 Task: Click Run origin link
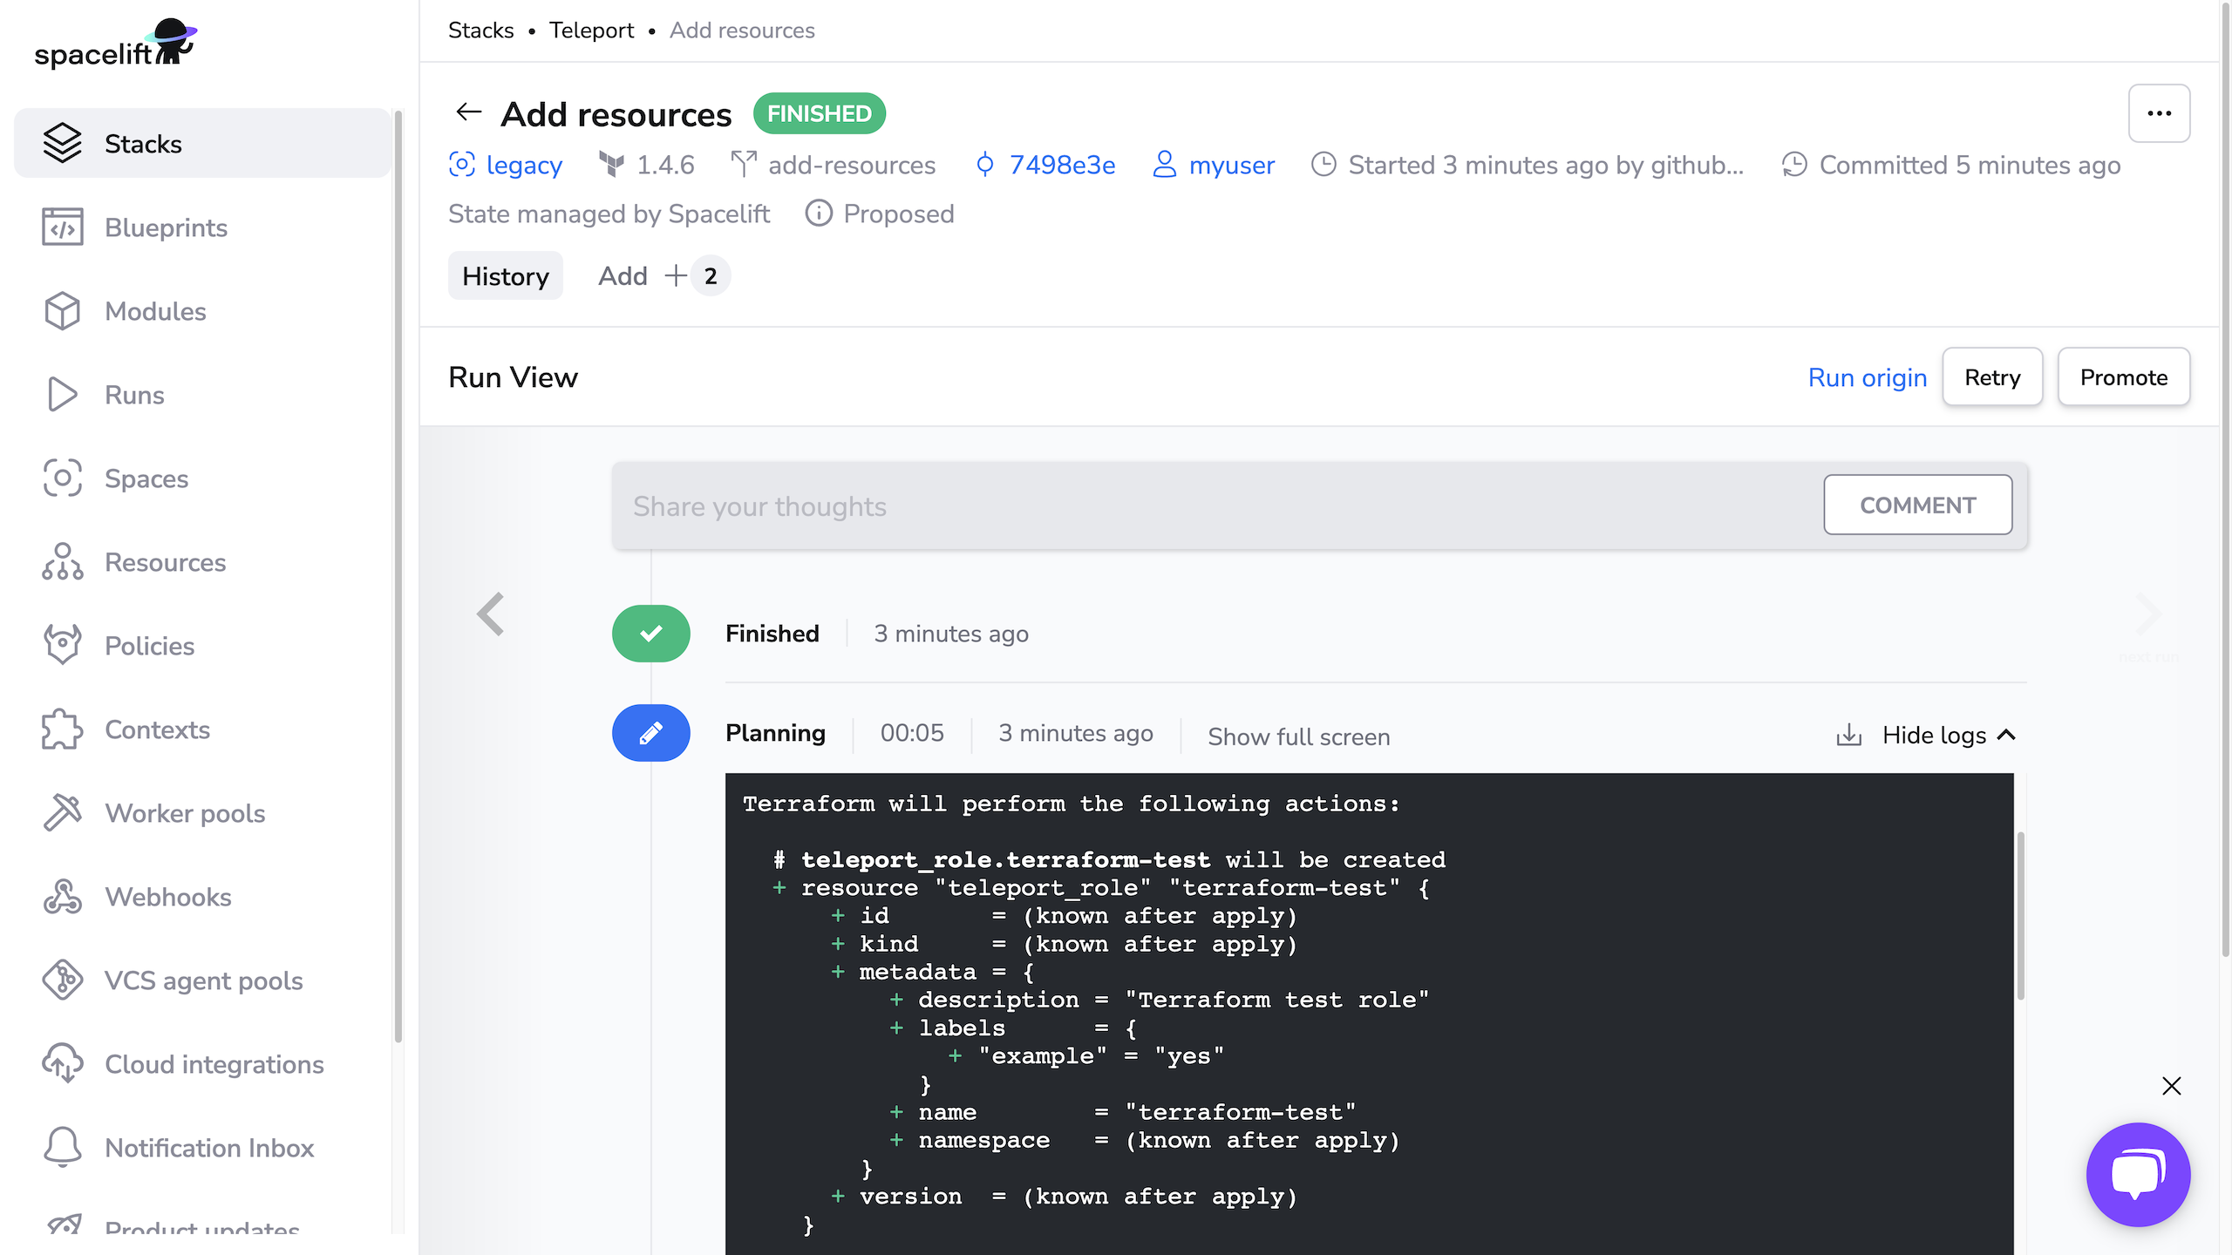click(x=1868, y=376)
